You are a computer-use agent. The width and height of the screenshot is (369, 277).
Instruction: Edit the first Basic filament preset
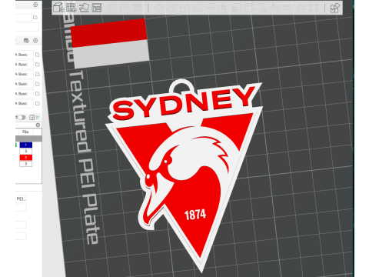coord(38,55)
